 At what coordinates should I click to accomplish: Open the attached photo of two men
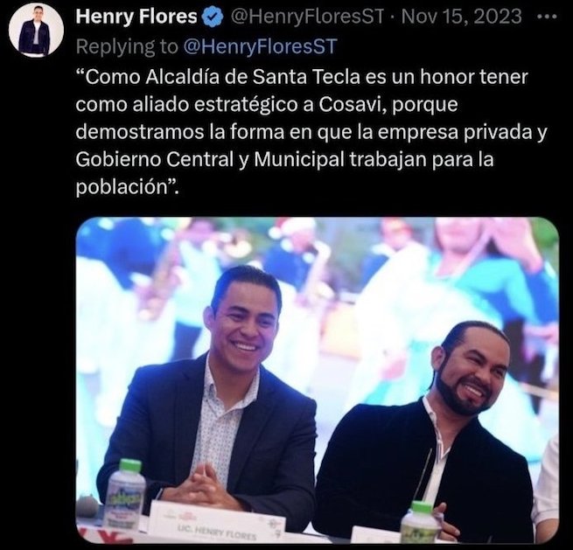(318, 379)
